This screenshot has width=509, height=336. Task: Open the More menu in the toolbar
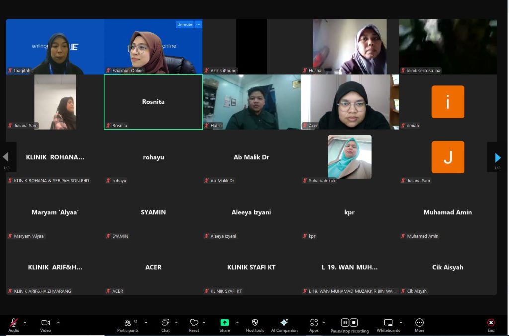coord(419,323)
